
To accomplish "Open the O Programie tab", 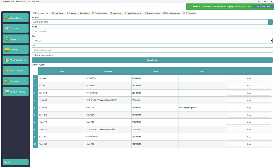I will [x=189, y=13].
